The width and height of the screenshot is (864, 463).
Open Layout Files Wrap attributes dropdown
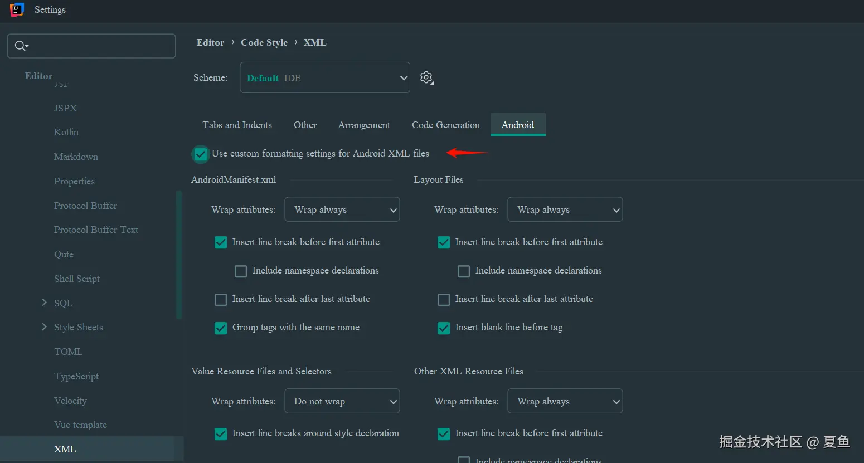565,209
